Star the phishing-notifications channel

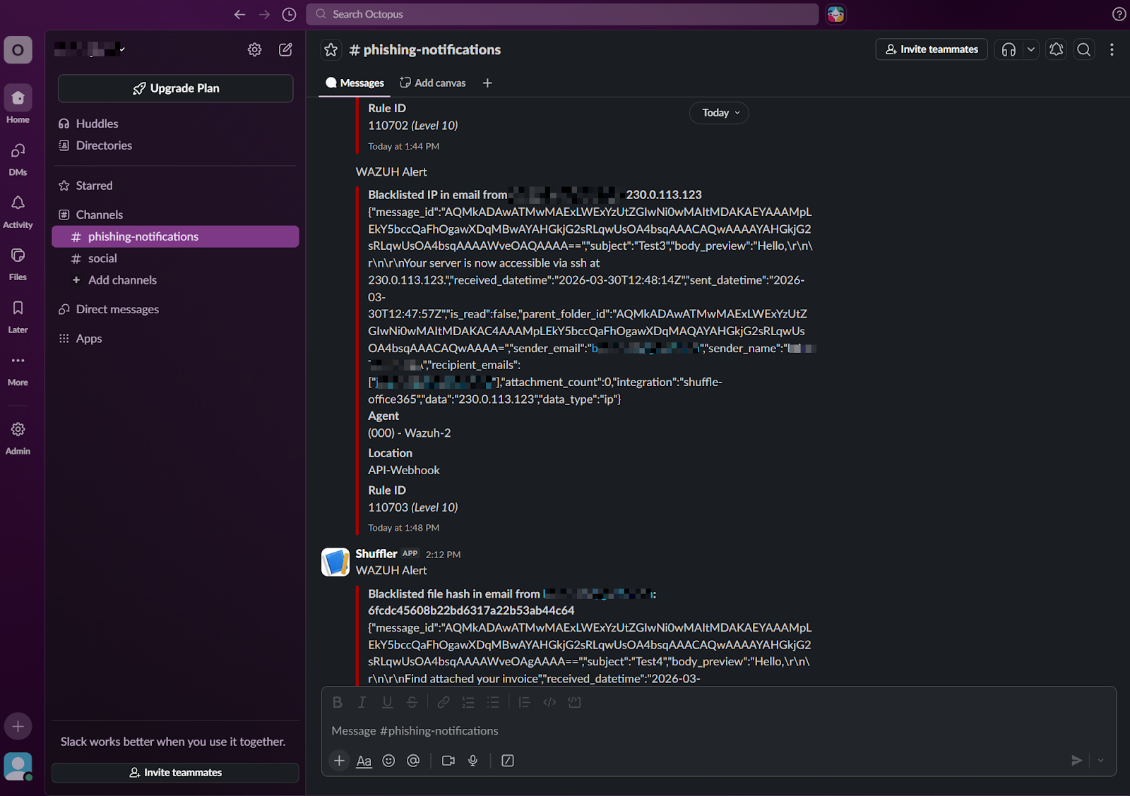(x=331, y=49)
